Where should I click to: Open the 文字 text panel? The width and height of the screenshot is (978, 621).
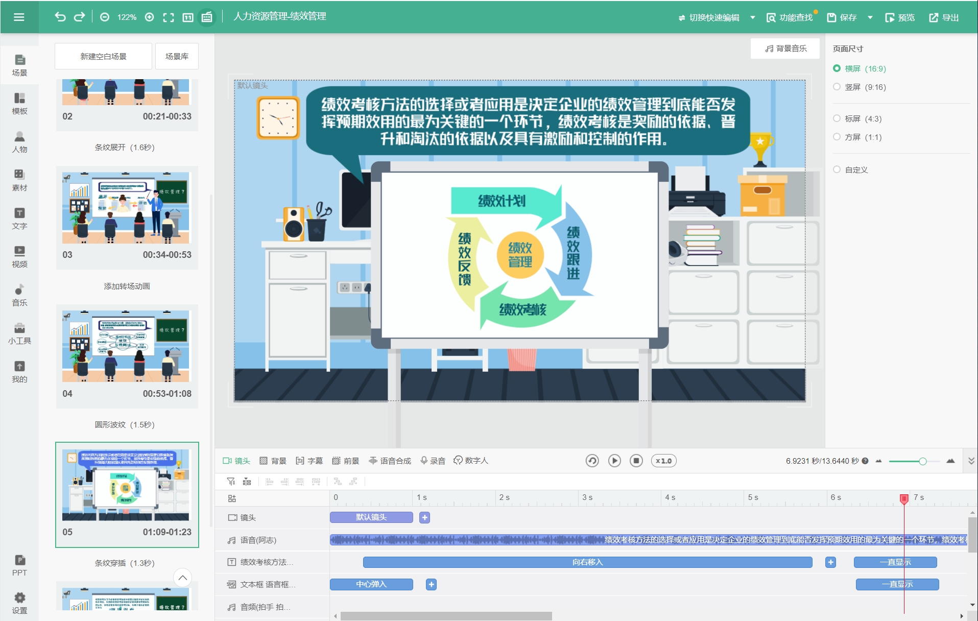point(19,219)
